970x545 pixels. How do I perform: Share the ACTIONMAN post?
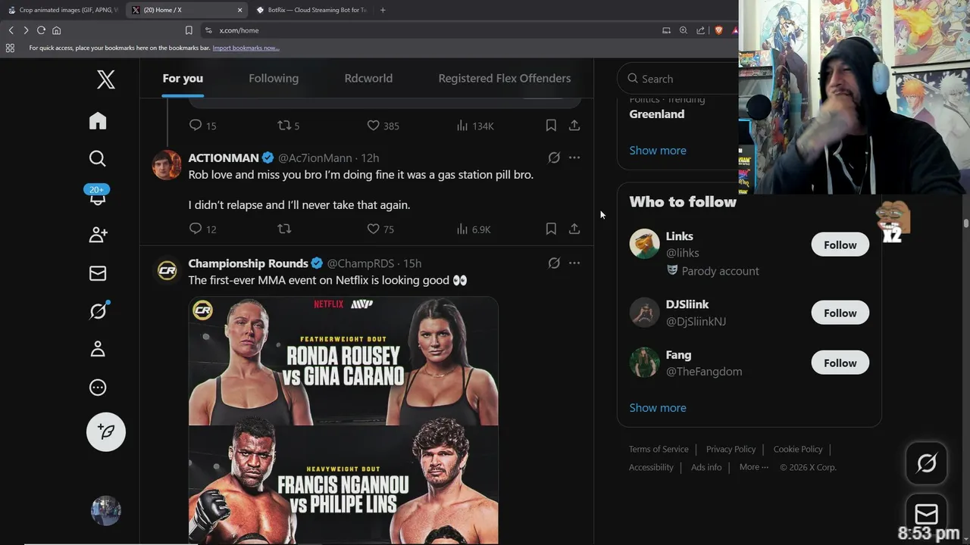pyautogui.click(x=574, y=229)
